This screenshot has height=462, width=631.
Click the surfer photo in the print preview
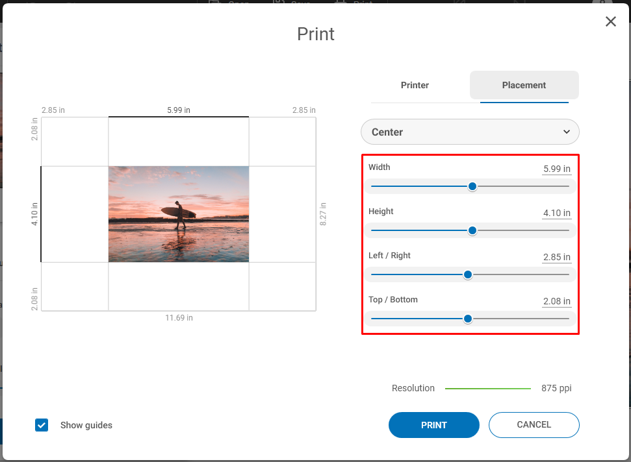point(178,214)
